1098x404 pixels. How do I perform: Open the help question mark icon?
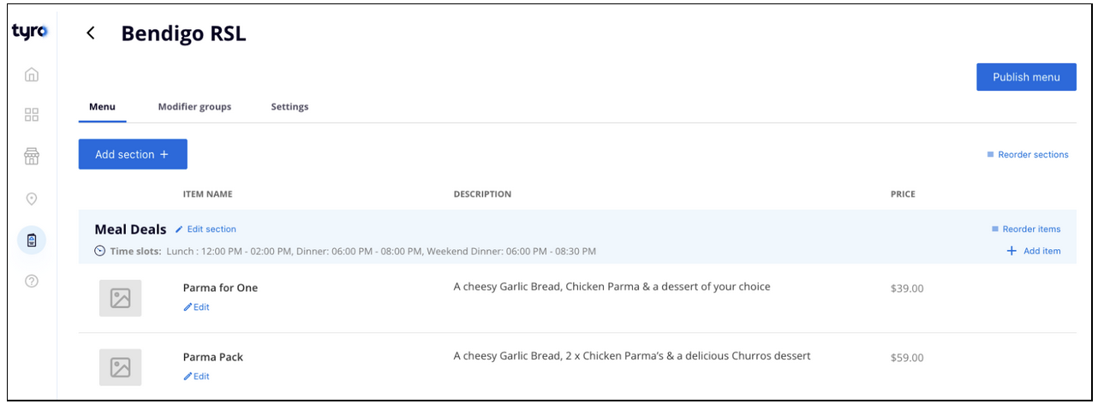tap(32, 281)
